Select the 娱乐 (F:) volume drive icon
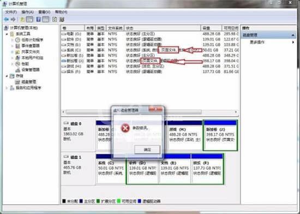The height and width of the screenshot is (214, 300). click(x=64, y=72)
